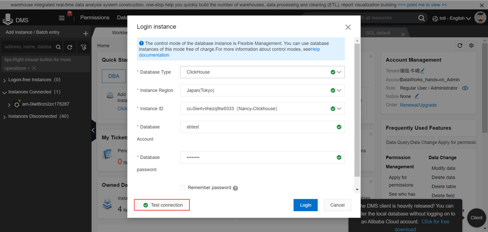Click the Database Account input field
This screenshot has height=232, width=488.
click(x=262, y=127)
